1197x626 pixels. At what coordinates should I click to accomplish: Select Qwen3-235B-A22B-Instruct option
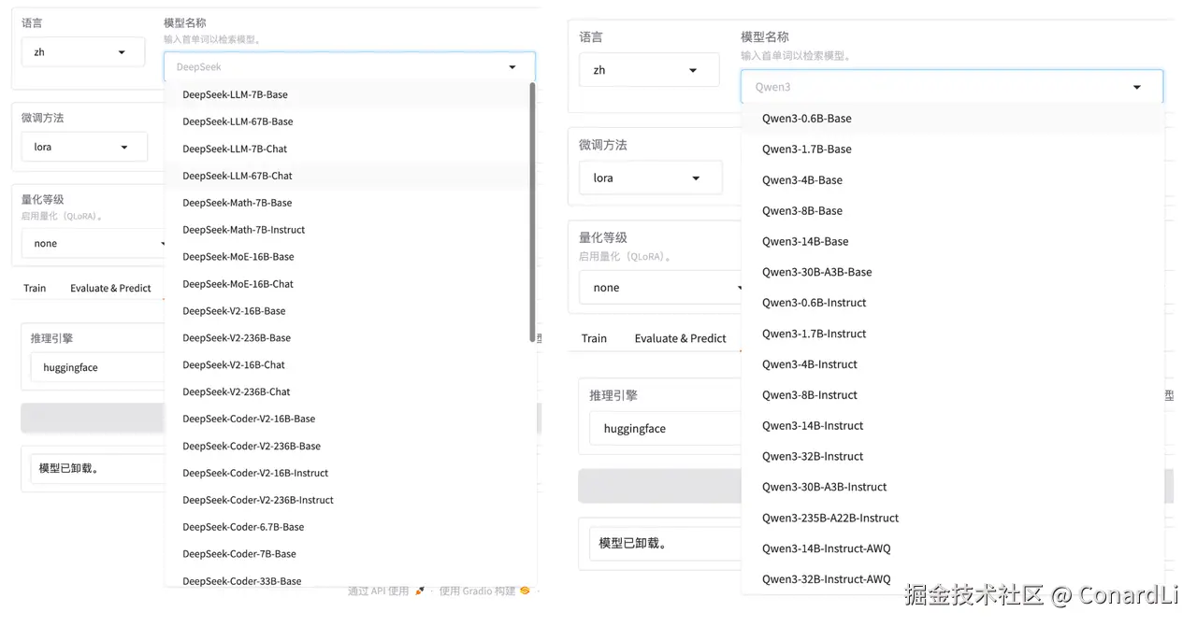(x=952, y=518)
